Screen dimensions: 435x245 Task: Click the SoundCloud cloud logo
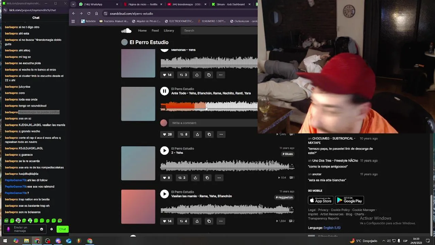pos(126,31)
